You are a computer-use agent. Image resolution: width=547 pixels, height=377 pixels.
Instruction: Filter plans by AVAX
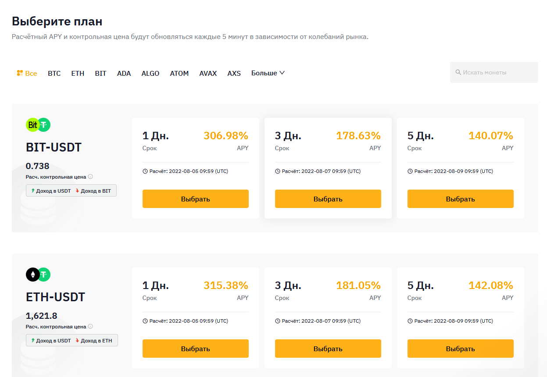coord(208,74)
